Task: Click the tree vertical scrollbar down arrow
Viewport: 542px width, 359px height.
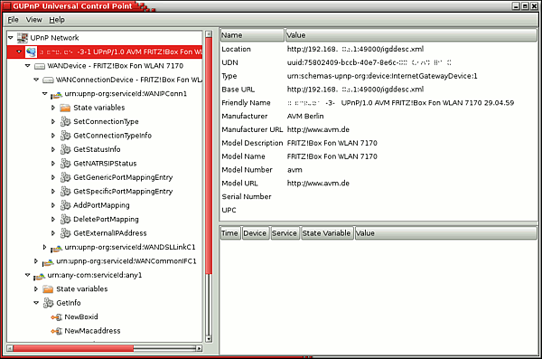Action: tap(209, 339)
